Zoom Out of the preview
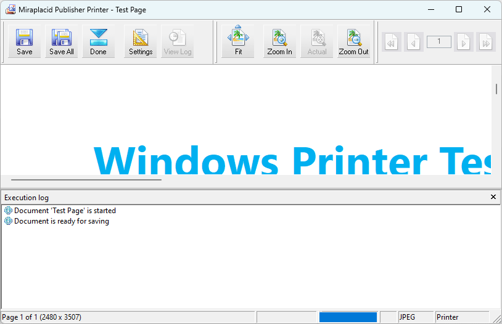Screen dimensions: 502x324 point(353,42)
